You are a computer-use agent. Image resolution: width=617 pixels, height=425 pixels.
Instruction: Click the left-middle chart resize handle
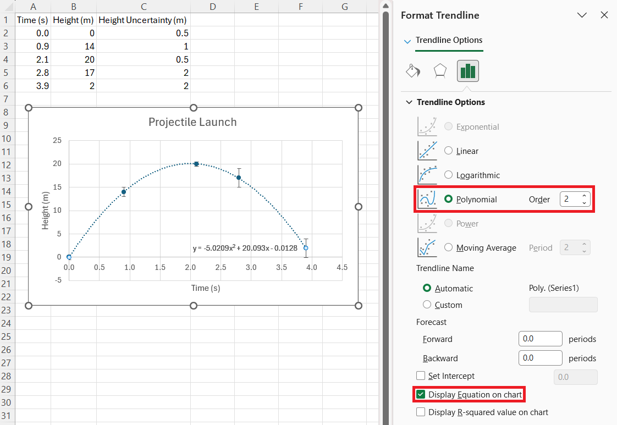tap(29, 207)
